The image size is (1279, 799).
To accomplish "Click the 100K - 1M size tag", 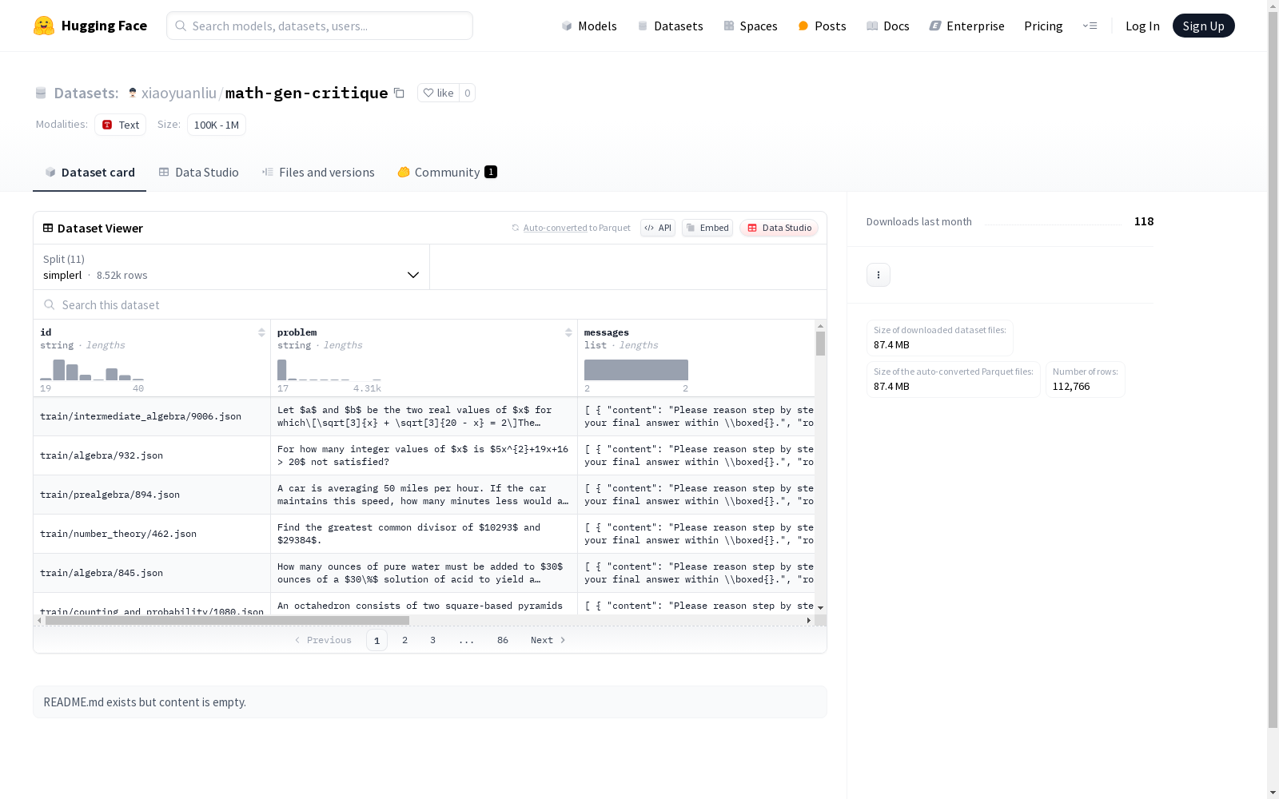I will [217, 125].
